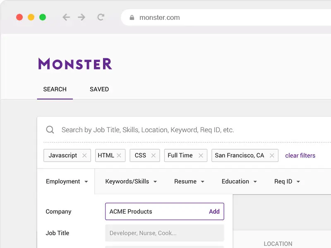Click the clear filters link

[300, 155]
